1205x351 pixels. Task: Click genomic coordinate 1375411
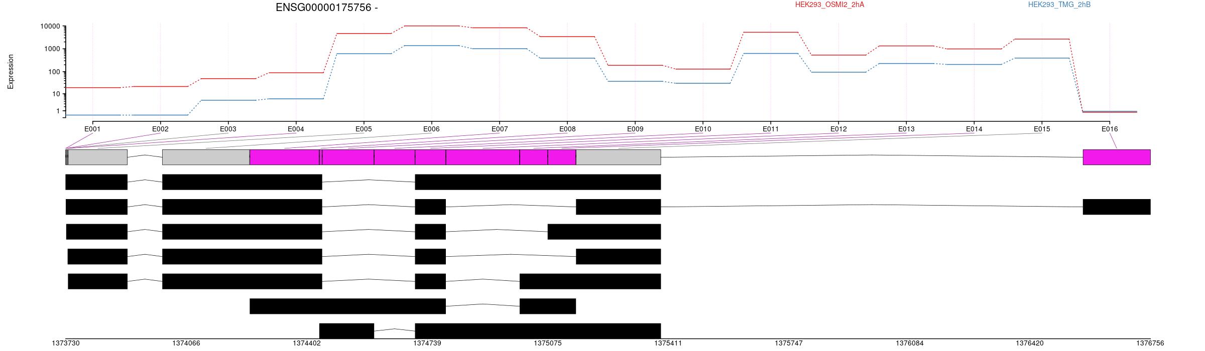668,343
